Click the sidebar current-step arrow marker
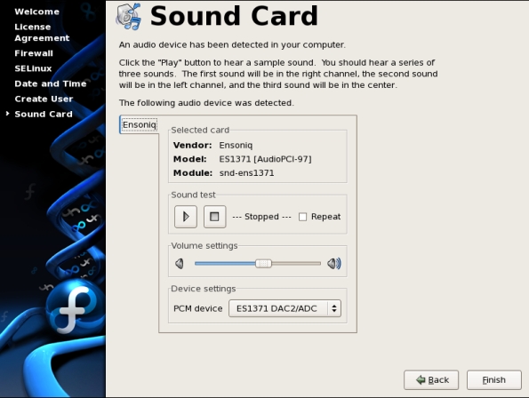 [7, 114]
